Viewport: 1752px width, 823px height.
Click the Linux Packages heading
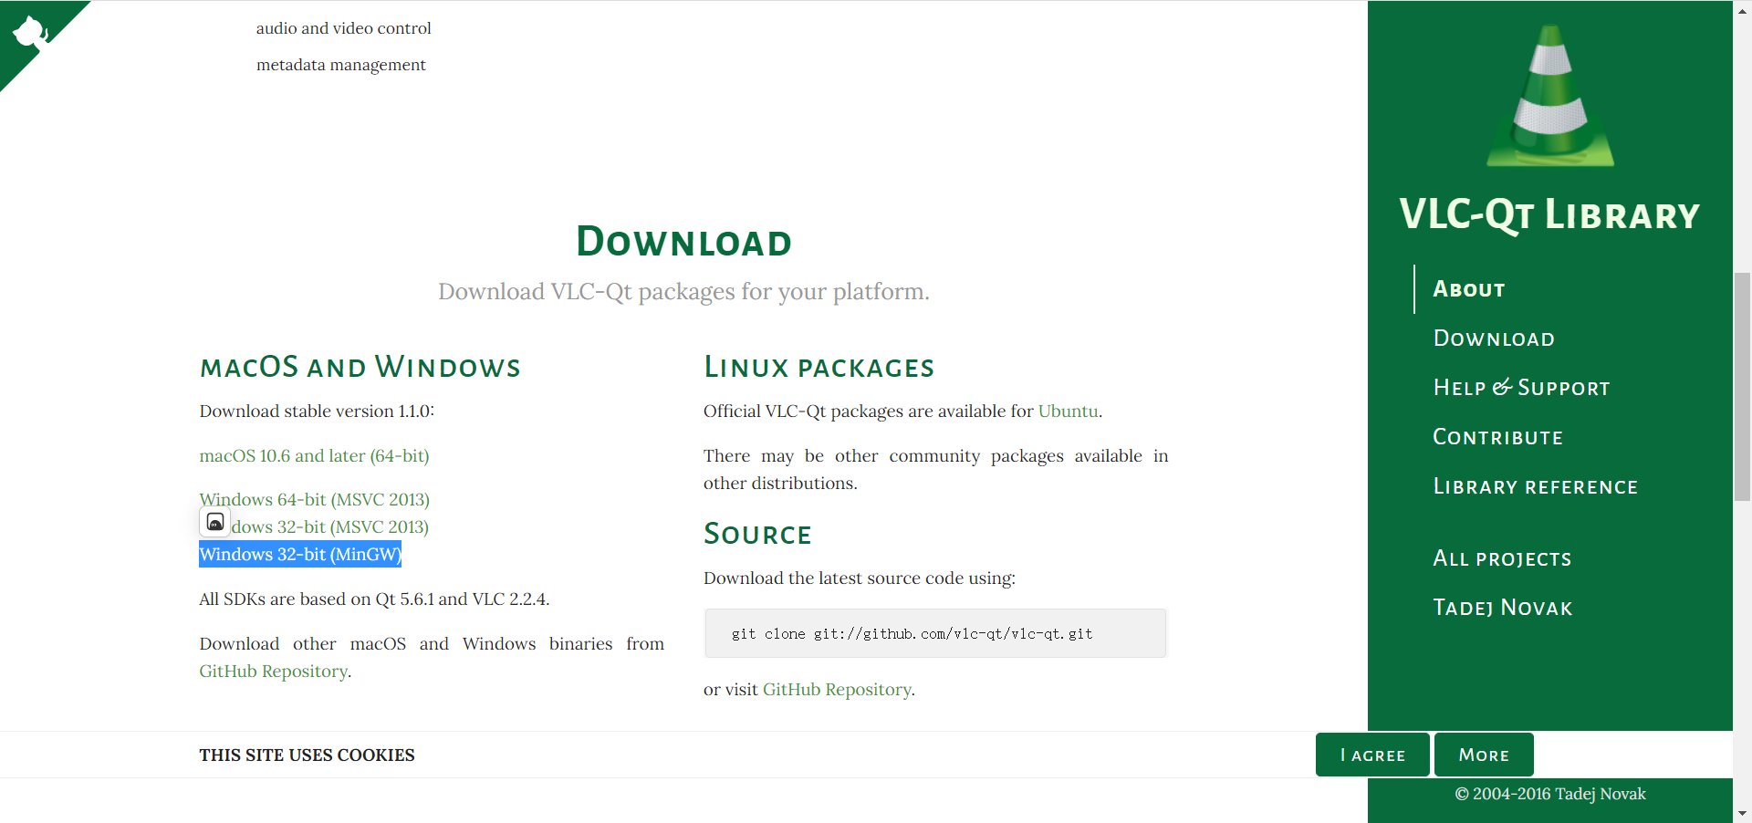(819, 367)
